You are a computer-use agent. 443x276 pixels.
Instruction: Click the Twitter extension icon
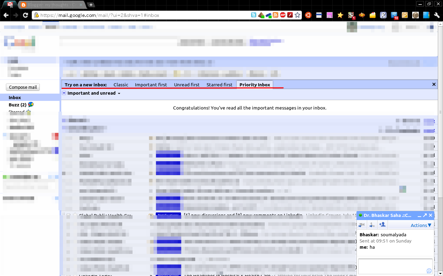254,15
